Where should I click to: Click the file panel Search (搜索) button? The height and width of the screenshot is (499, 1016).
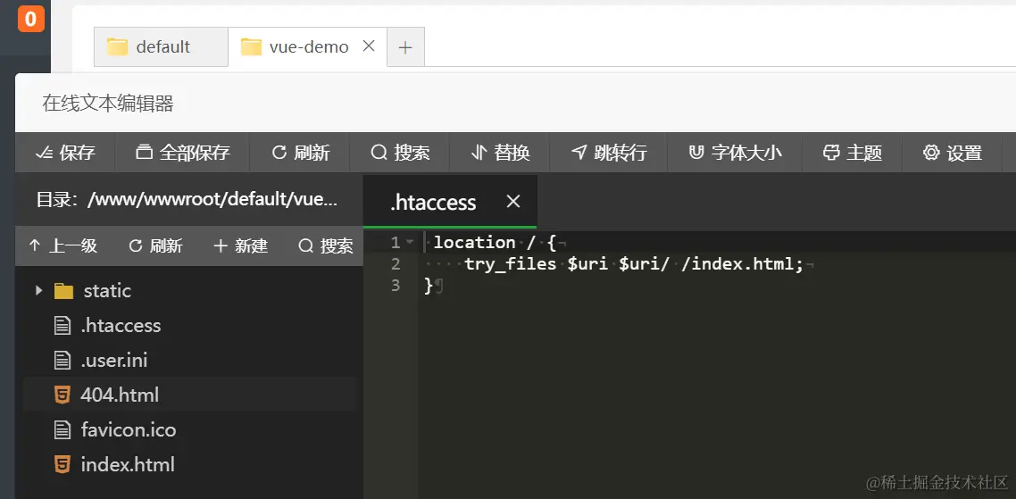click(x=326, y=245)
